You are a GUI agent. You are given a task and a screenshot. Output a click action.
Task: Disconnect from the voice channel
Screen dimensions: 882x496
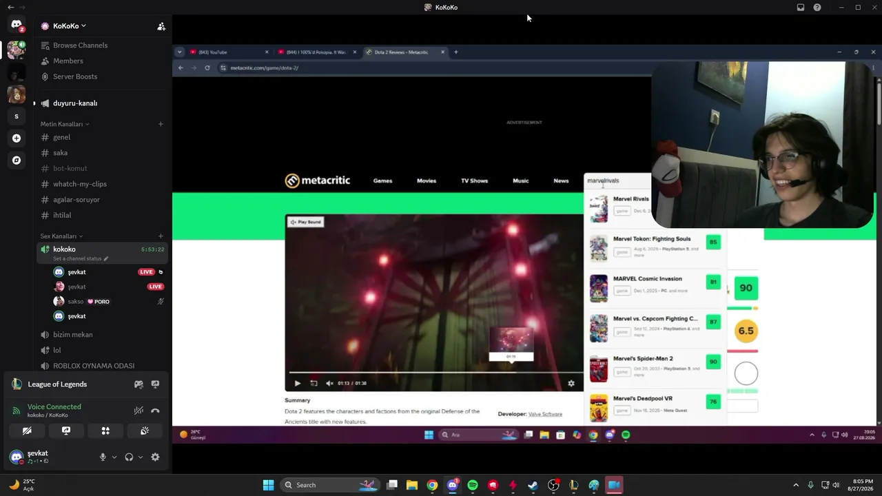tap(155, 411)
